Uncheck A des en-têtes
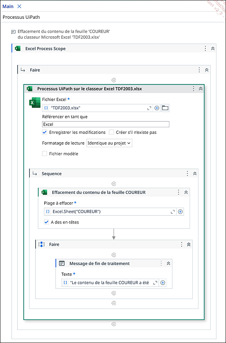The width and height of the screenshot is (226, 343). tap(46, 222)
